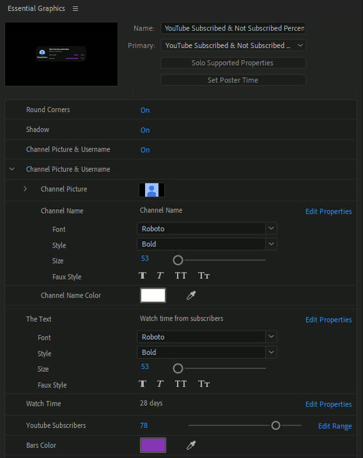Toggle all caps for The Text
363x458 pixels.
click(181, 384)
